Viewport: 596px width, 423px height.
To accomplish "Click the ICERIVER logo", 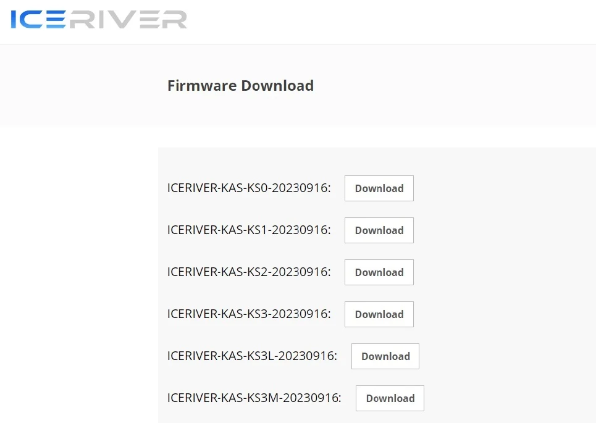I will click(x=99, y=19).
